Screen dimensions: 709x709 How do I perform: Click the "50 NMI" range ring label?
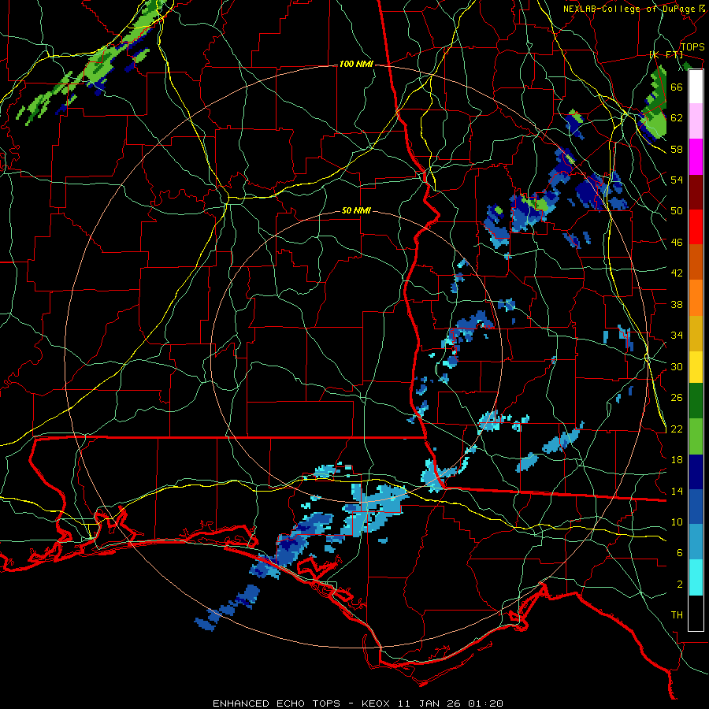pos(356,210)
